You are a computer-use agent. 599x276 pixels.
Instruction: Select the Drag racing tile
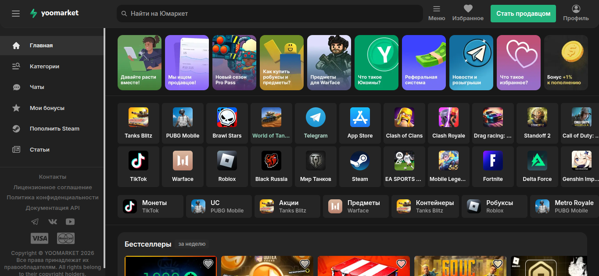click(x=493, y=123)
